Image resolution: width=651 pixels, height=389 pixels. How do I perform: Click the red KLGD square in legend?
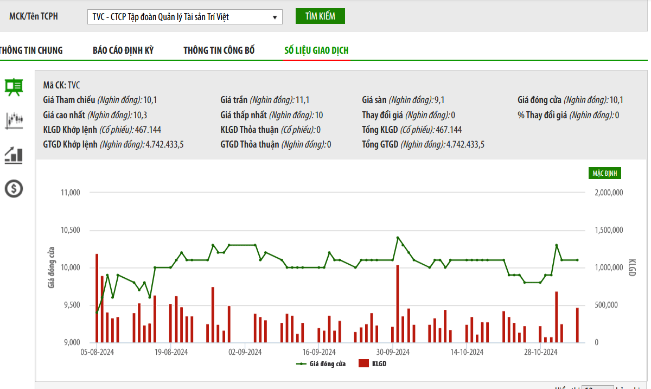tap(363, 364)
